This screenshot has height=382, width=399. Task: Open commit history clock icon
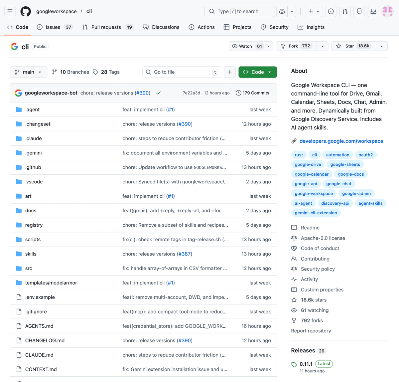point(238,93)
